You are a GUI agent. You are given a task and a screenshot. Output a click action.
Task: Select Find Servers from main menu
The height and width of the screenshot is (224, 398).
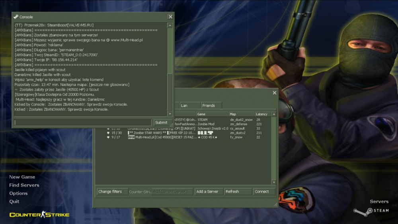(24, 185)
